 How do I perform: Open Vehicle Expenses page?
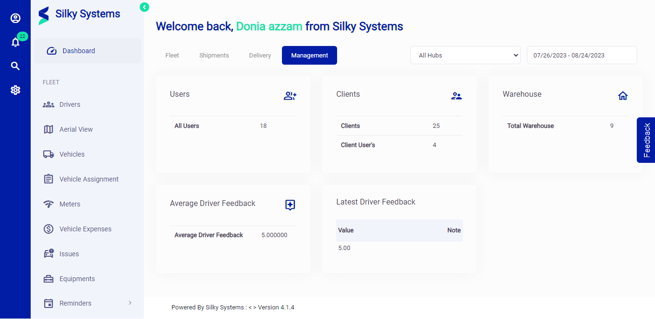pyautogui.click(x=85, y=229)
